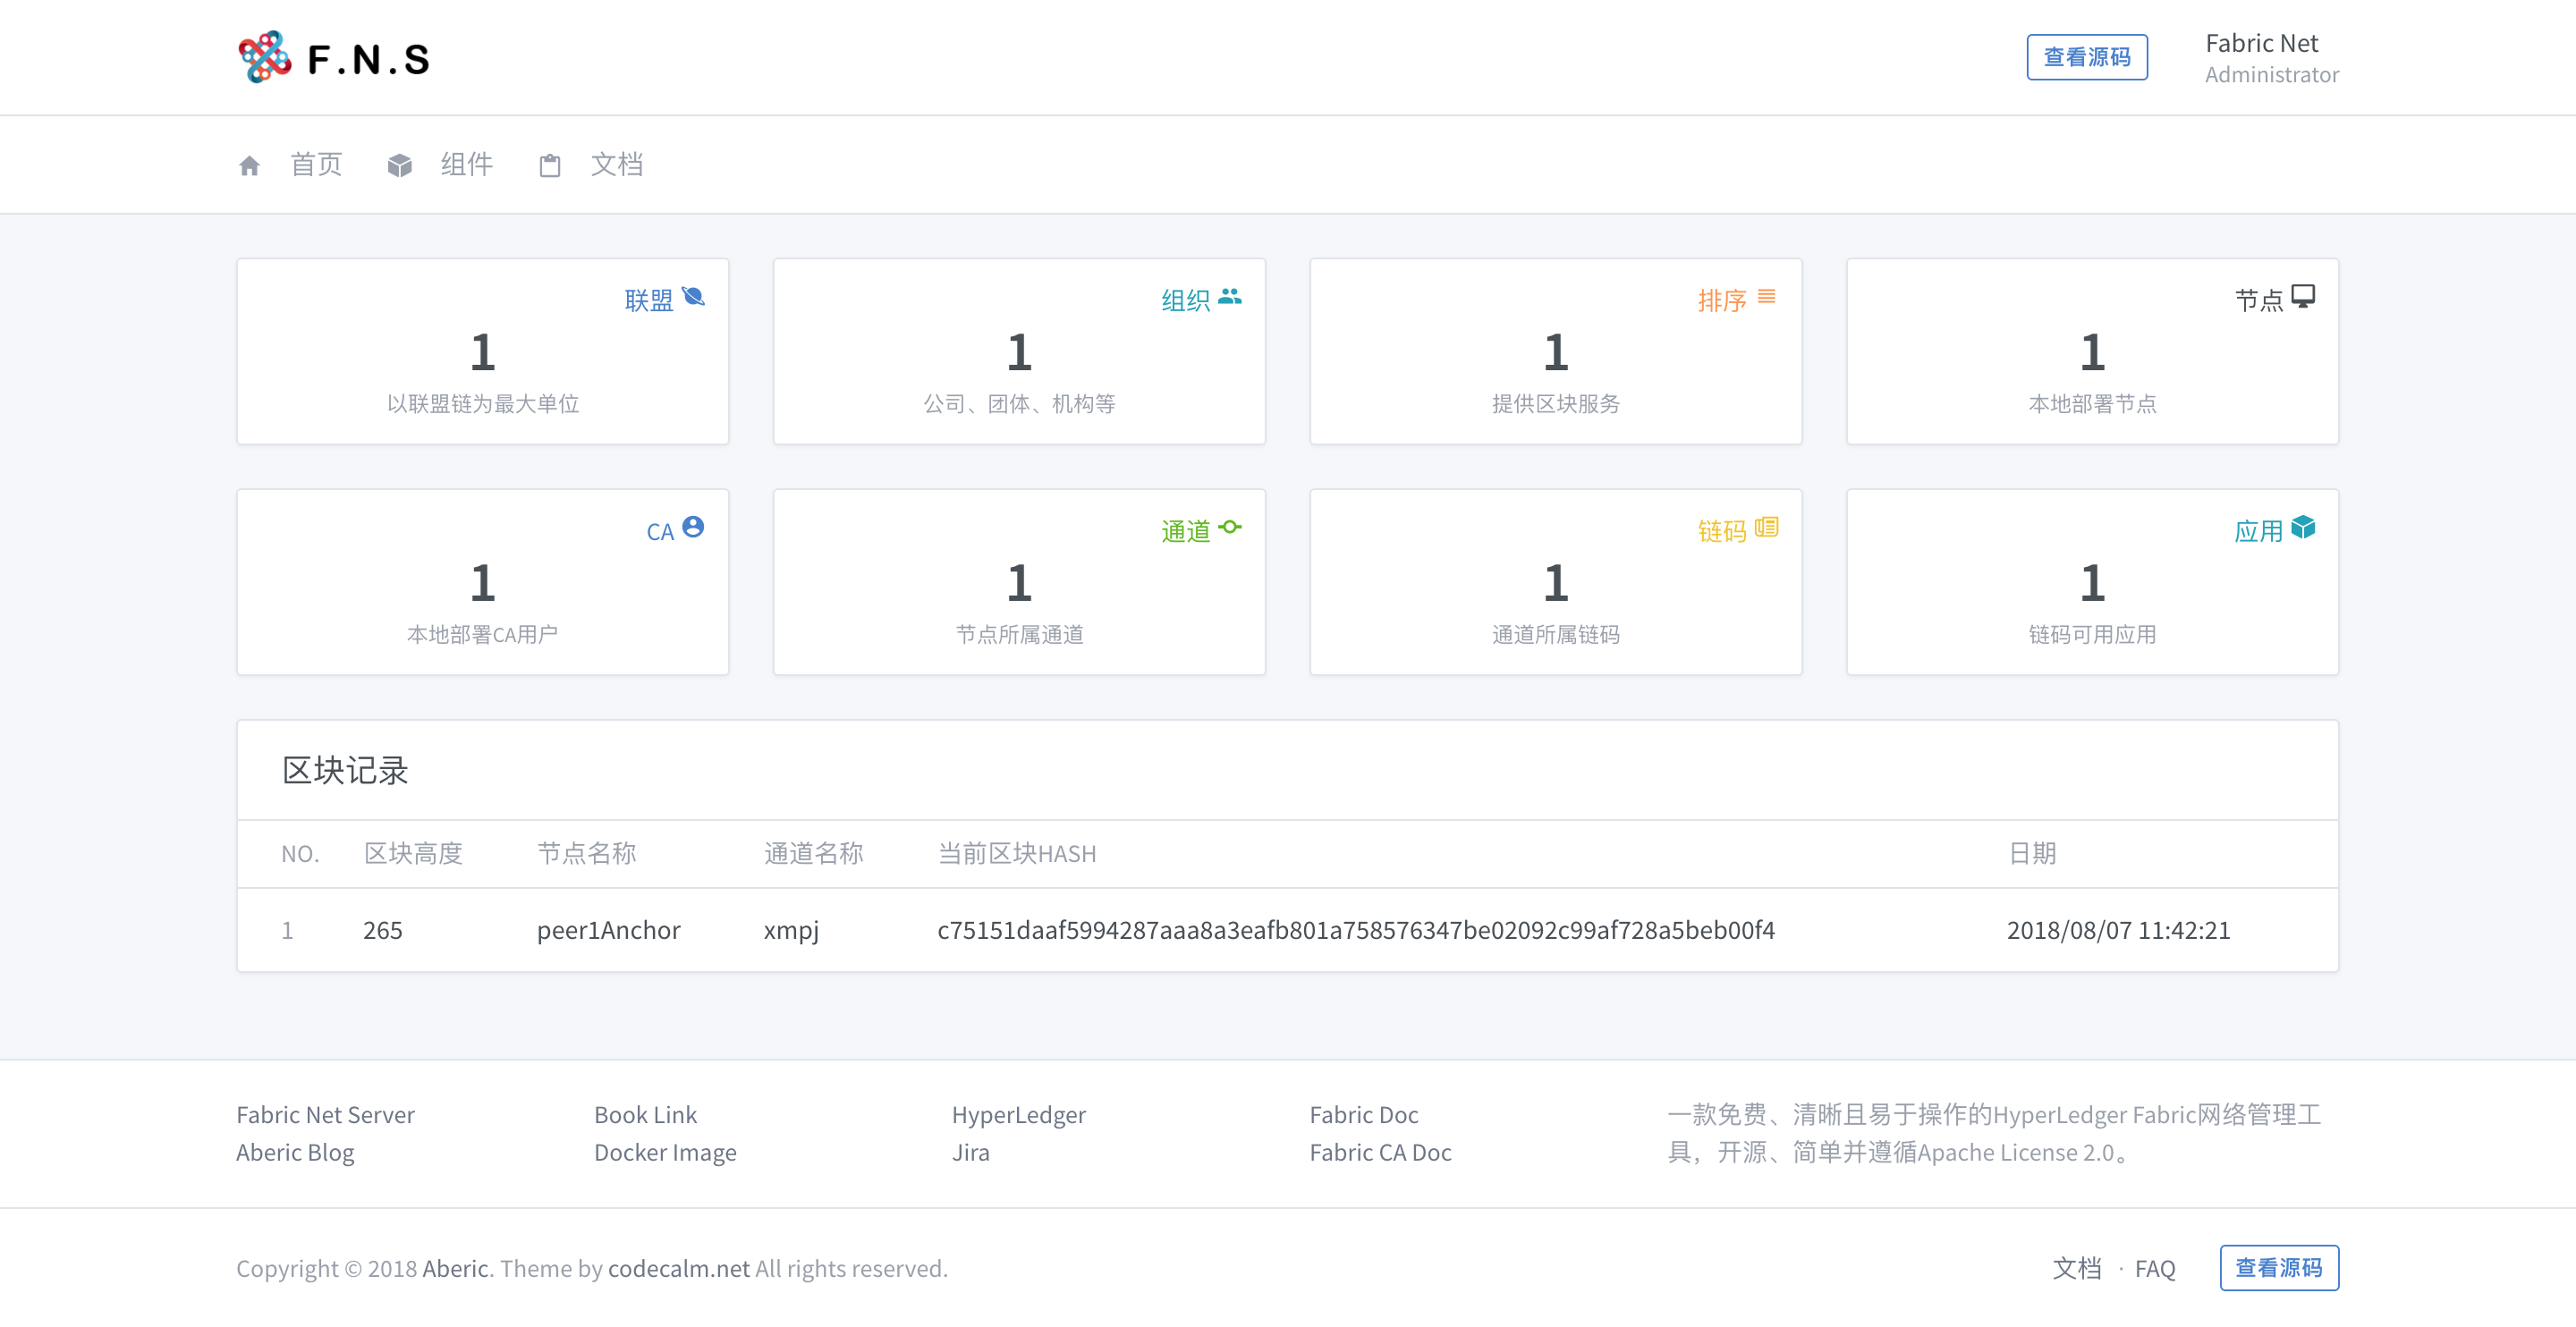Click the user icon on CA card
Image resolution: width=2576 pixels, height=1327 pixels.
point(693,527)
